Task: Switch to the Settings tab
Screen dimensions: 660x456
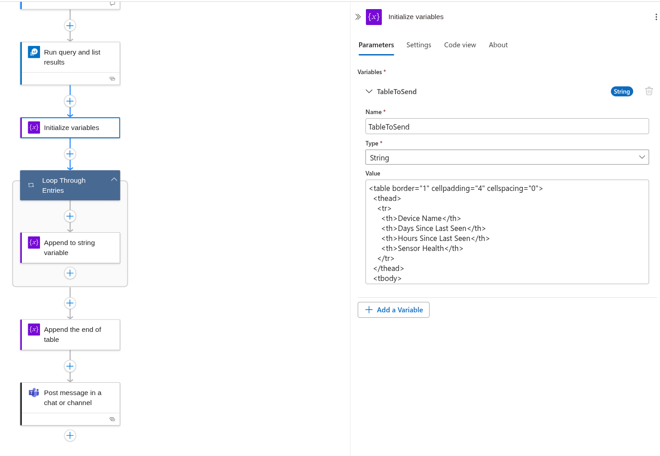Action: pyautogui.click(x=419, y=45)
